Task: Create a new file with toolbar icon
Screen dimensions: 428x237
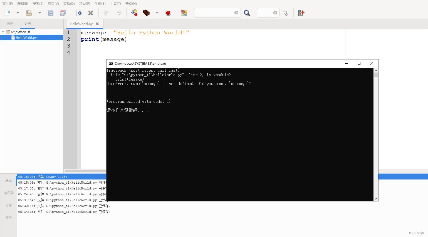Action: coord(8,13)
